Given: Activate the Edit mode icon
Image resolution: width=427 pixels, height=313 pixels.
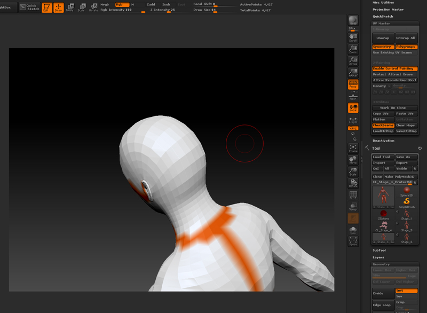Looking at the screenshot, I should point(47,7).
